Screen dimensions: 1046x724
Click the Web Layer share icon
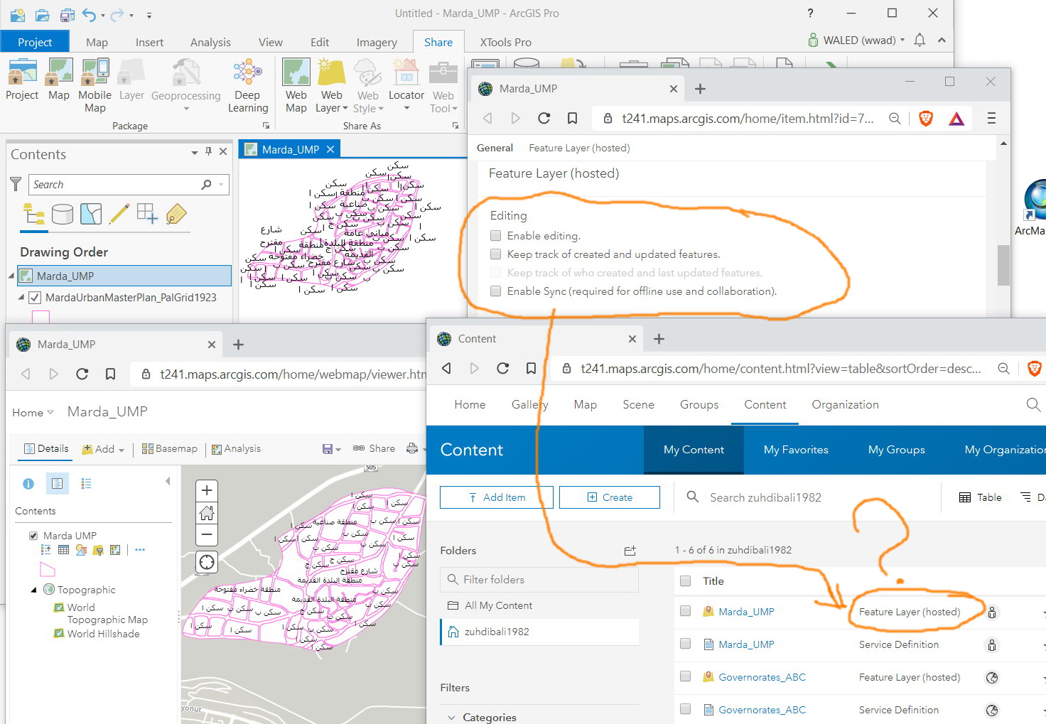click(331, 73)
